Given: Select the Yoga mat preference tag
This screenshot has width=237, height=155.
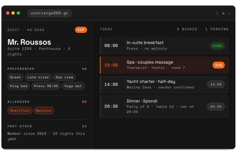Looking at the screenshot, I should pyautogui.click(x=73, y=86).
